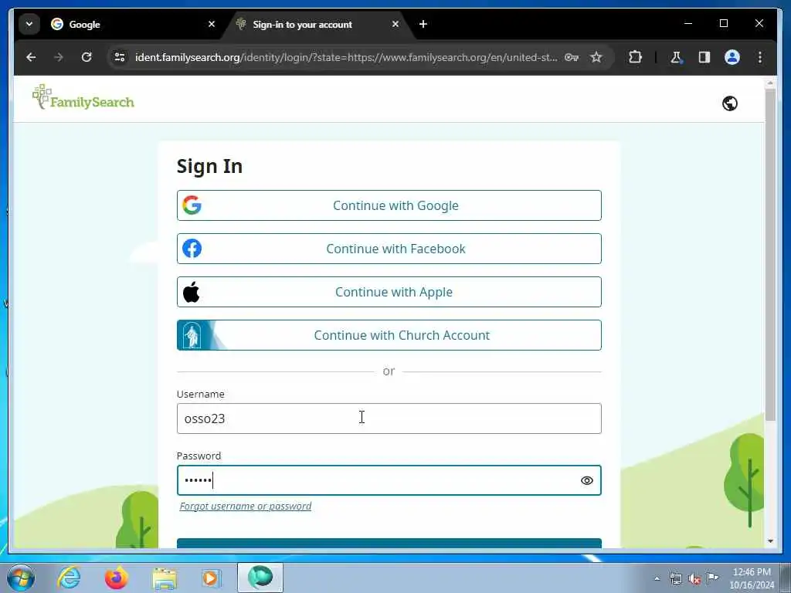Close the Google tab
Viewport: 791px width, 593px height.
(x=212, y=24)
